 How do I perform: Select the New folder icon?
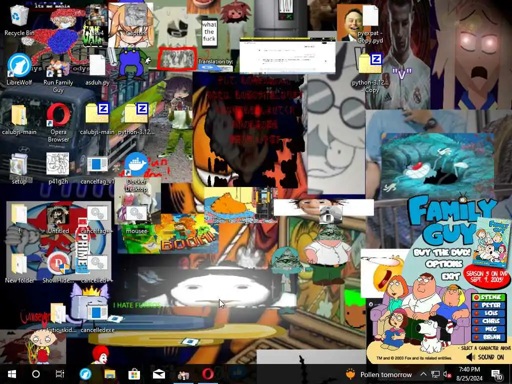click(x=19, y=264)
